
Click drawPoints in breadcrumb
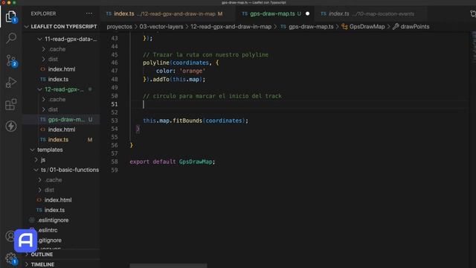point(415,27)
